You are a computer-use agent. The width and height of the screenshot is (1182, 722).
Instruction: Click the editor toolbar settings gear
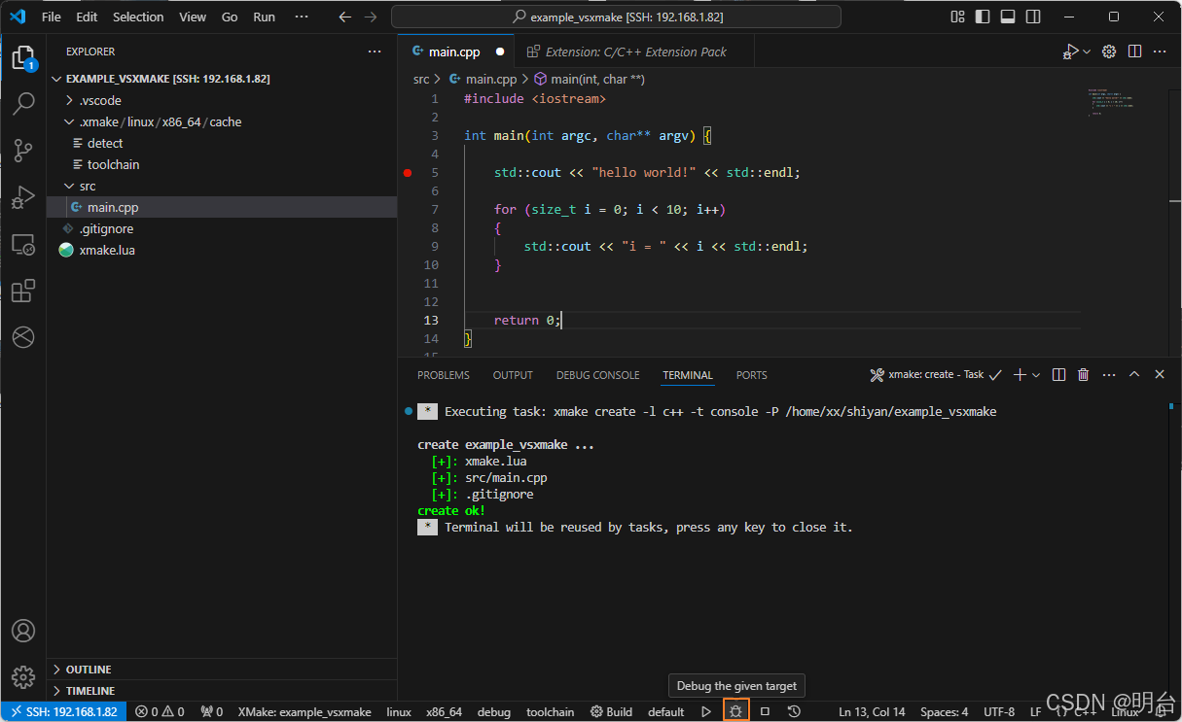[1109, 52]
